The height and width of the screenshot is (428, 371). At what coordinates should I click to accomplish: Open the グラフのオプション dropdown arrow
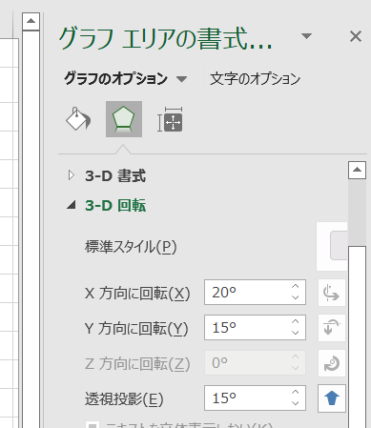coord(181,79)
